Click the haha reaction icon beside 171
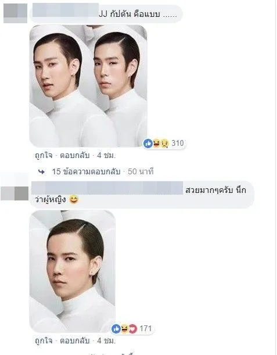277x355 pixels. pos(124,328)
